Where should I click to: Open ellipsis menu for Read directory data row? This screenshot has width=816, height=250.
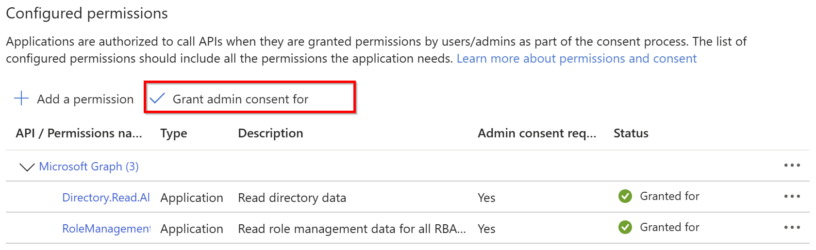pyautogui.click(x=792, y=197)
